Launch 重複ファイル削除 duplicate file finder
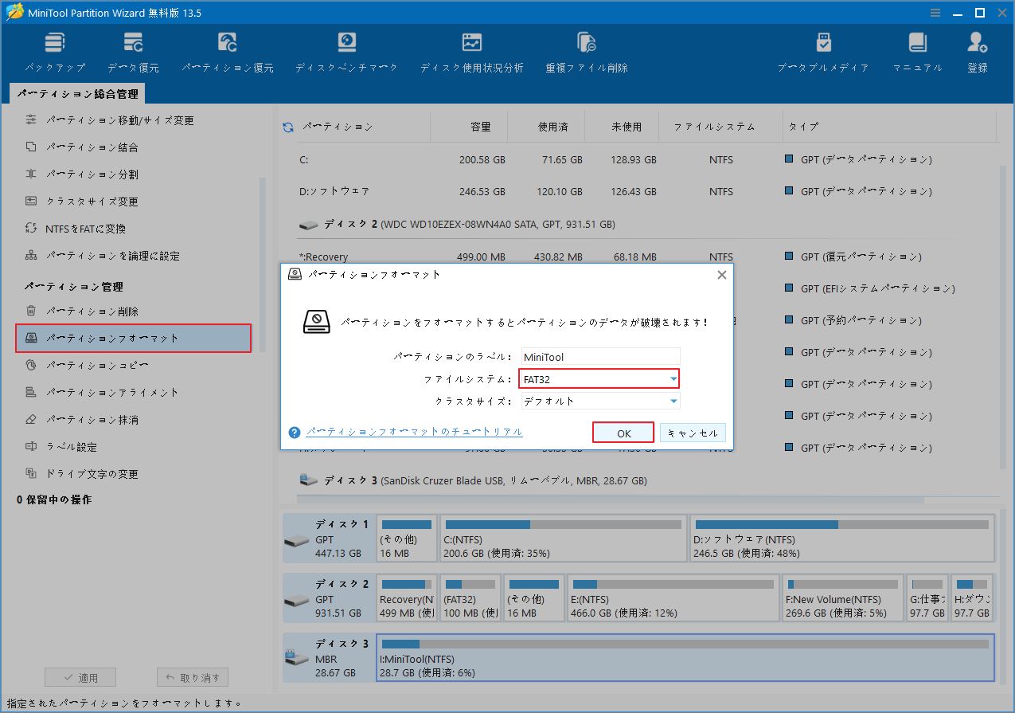The height and width of the screenshot is (713, 1015). [586, 50]
